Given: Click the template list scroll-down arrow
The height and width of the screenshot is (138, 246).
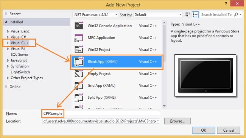Looking at the screenshot, I should point(164,106).
